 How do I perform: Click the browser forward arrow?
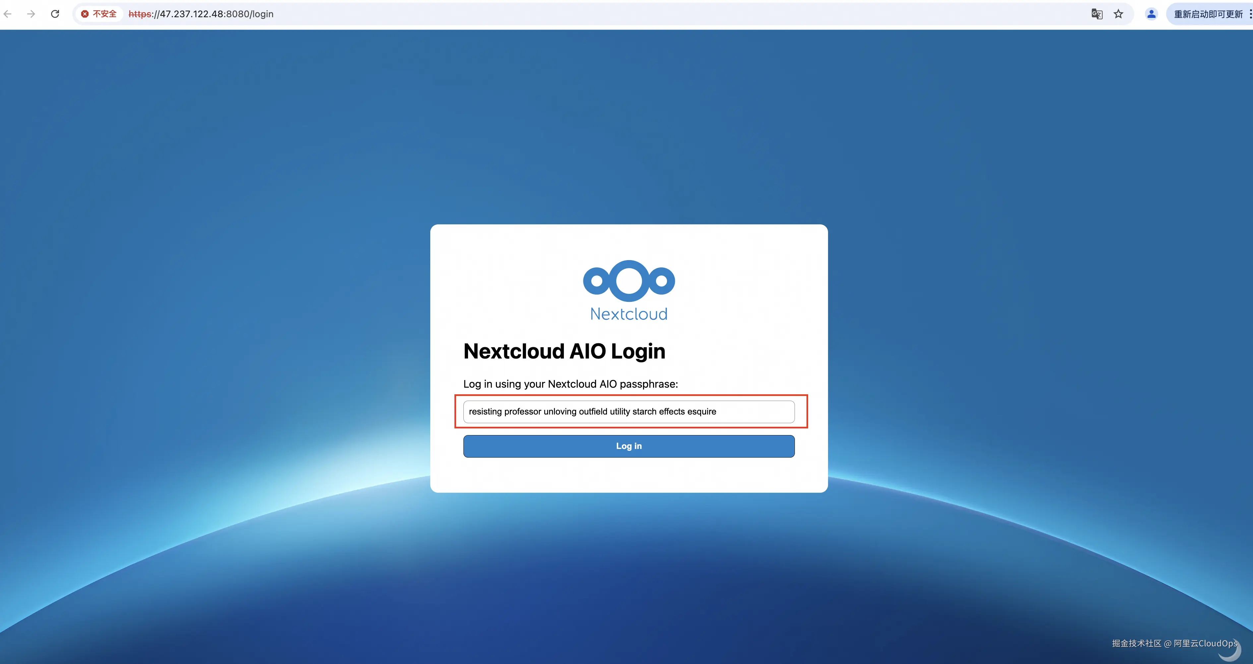coord(31,14)
